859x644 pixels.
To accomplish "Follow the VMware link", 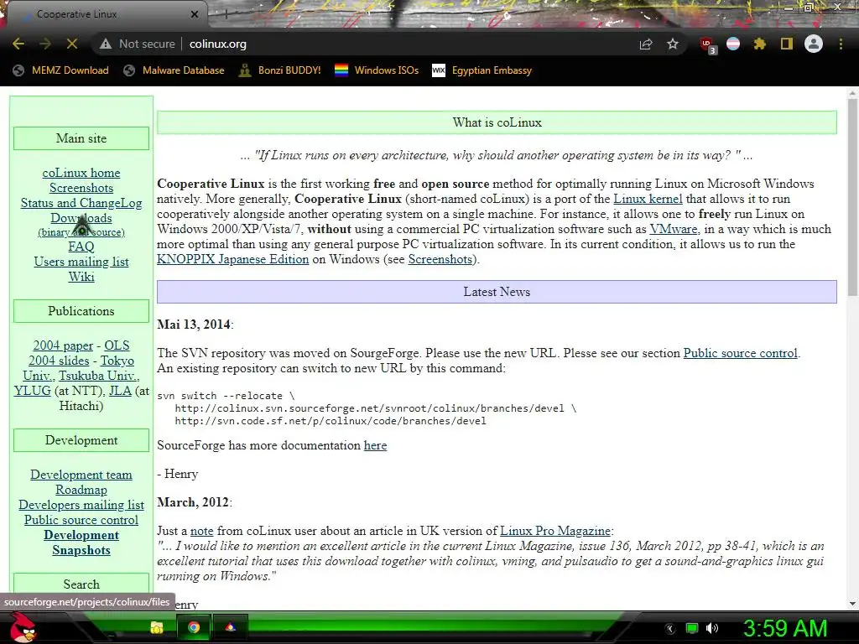I will pos(674,229).
